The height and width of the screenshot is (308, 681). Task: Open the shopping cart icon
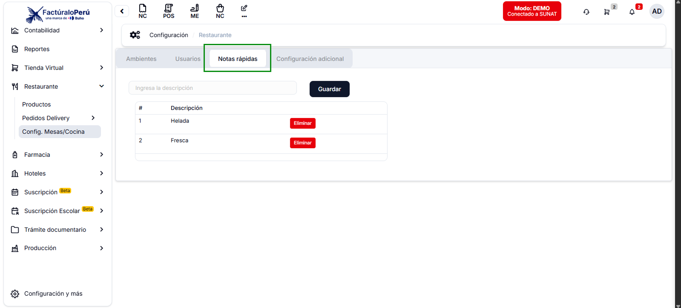[607, 12]
